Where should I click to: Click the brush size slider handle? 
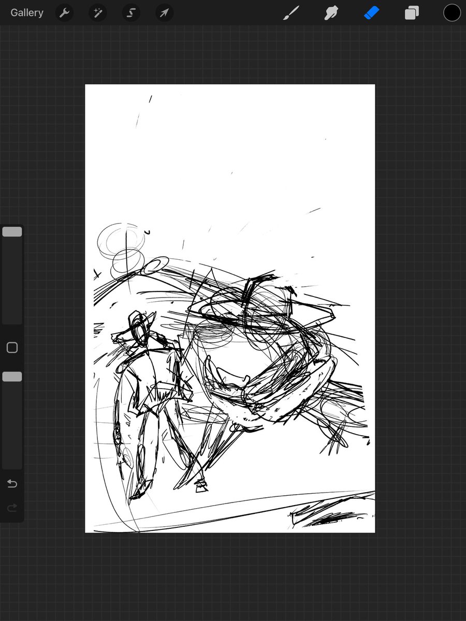[12, 232]
